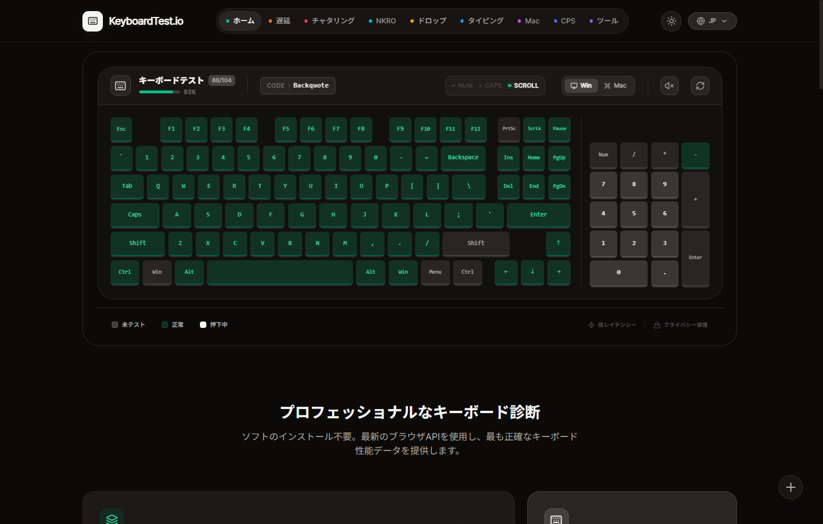The width and height of the screenshot is (823, 524).
Task: Open the 遅延 tab
Action: (279, 21)
